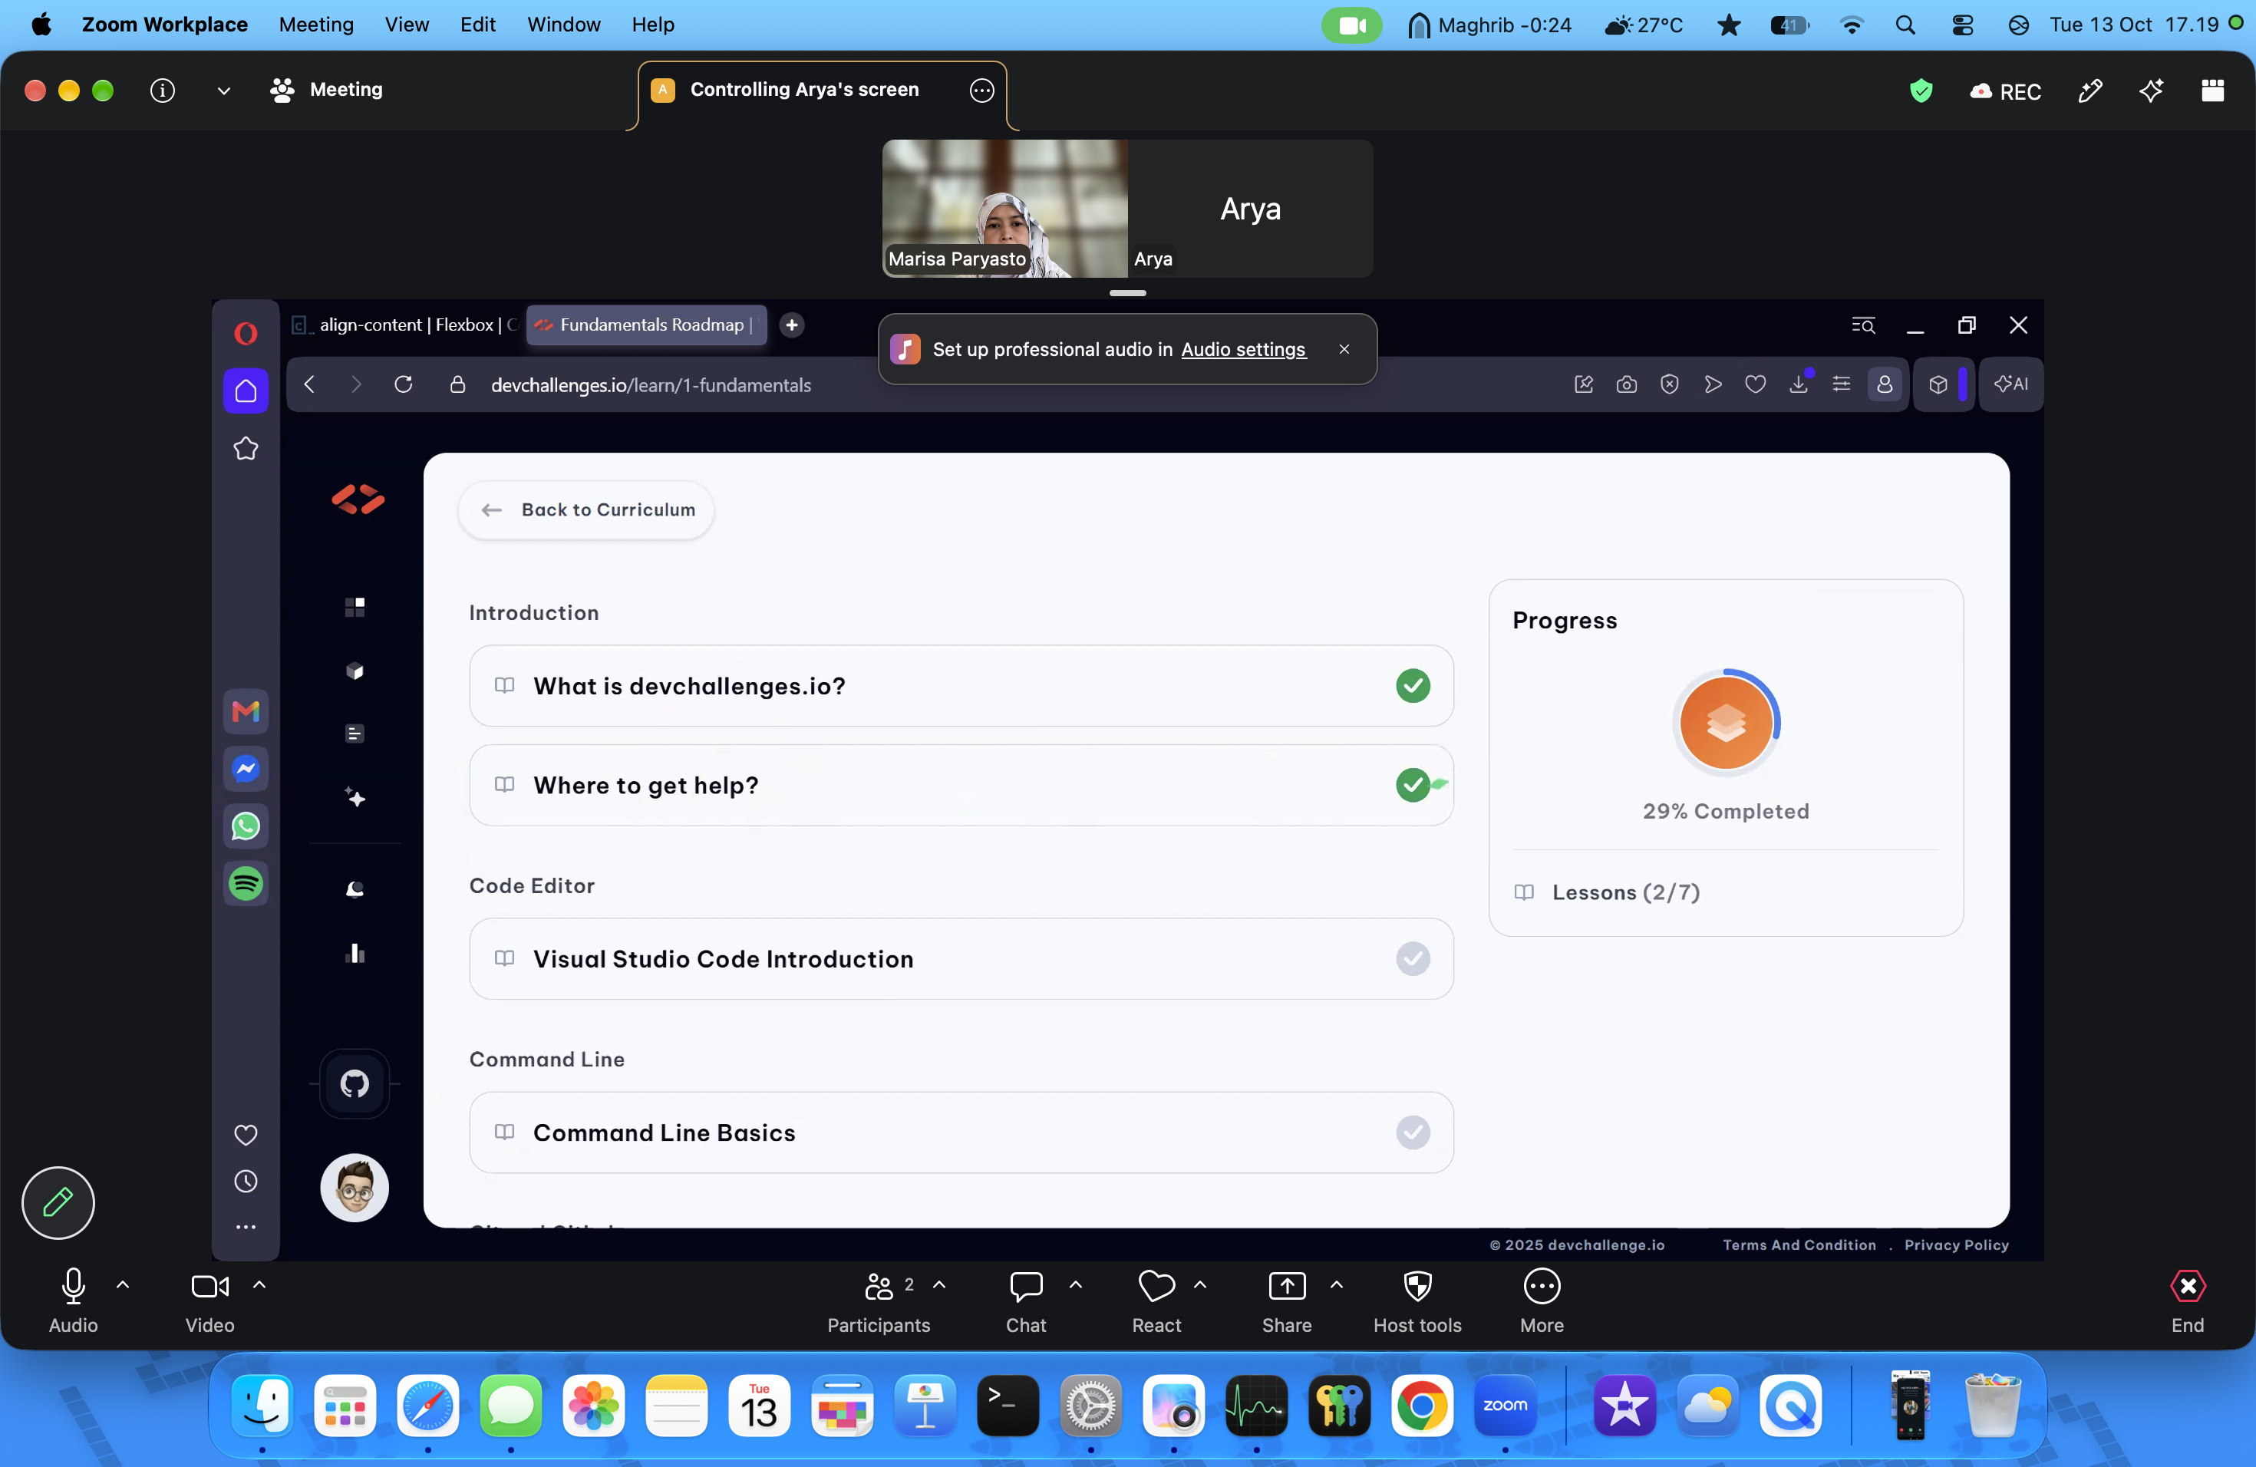
Task: Open the Meeting menu in menu bar
Action: (315, 25)
